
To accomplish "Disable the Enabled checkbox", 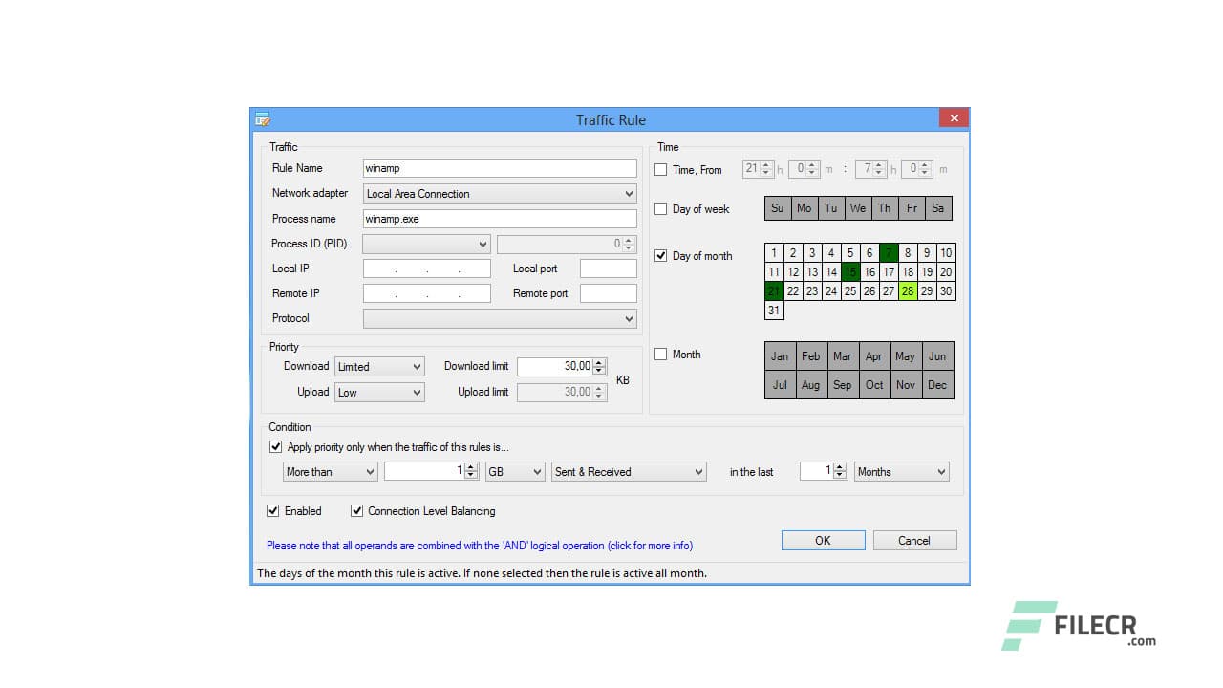I will [273, 510].
